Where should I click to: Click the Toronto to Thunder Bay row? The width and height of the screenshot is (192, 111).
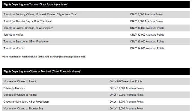coord(96,21)
